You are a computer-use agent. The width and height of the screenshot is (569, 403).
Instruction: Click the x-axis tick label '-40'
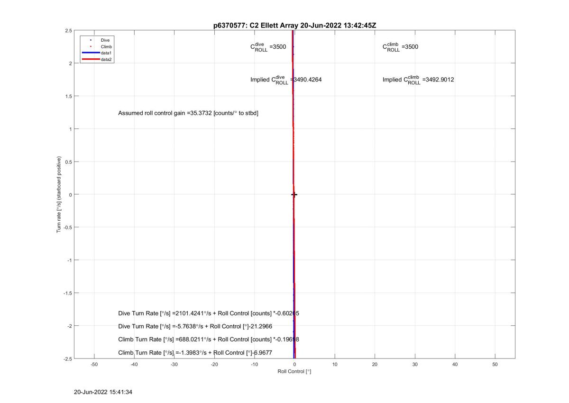[x=134, y=365]
